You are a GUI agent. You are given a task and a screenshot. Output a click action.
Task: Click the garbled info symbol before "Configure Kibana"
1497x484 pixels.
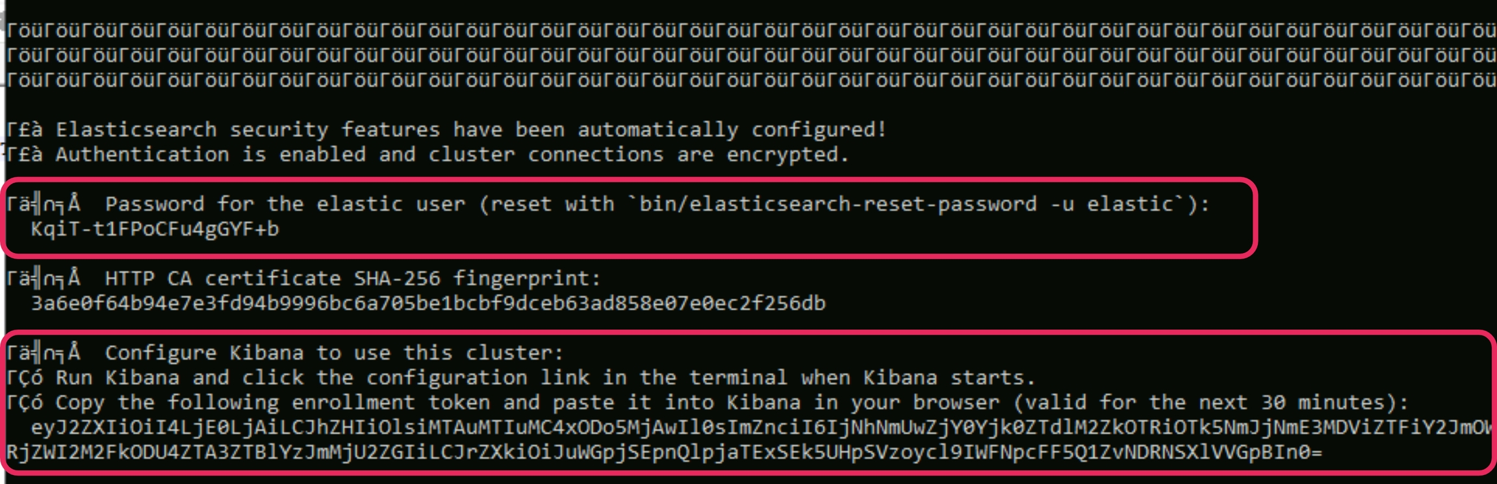pos(44,353)
